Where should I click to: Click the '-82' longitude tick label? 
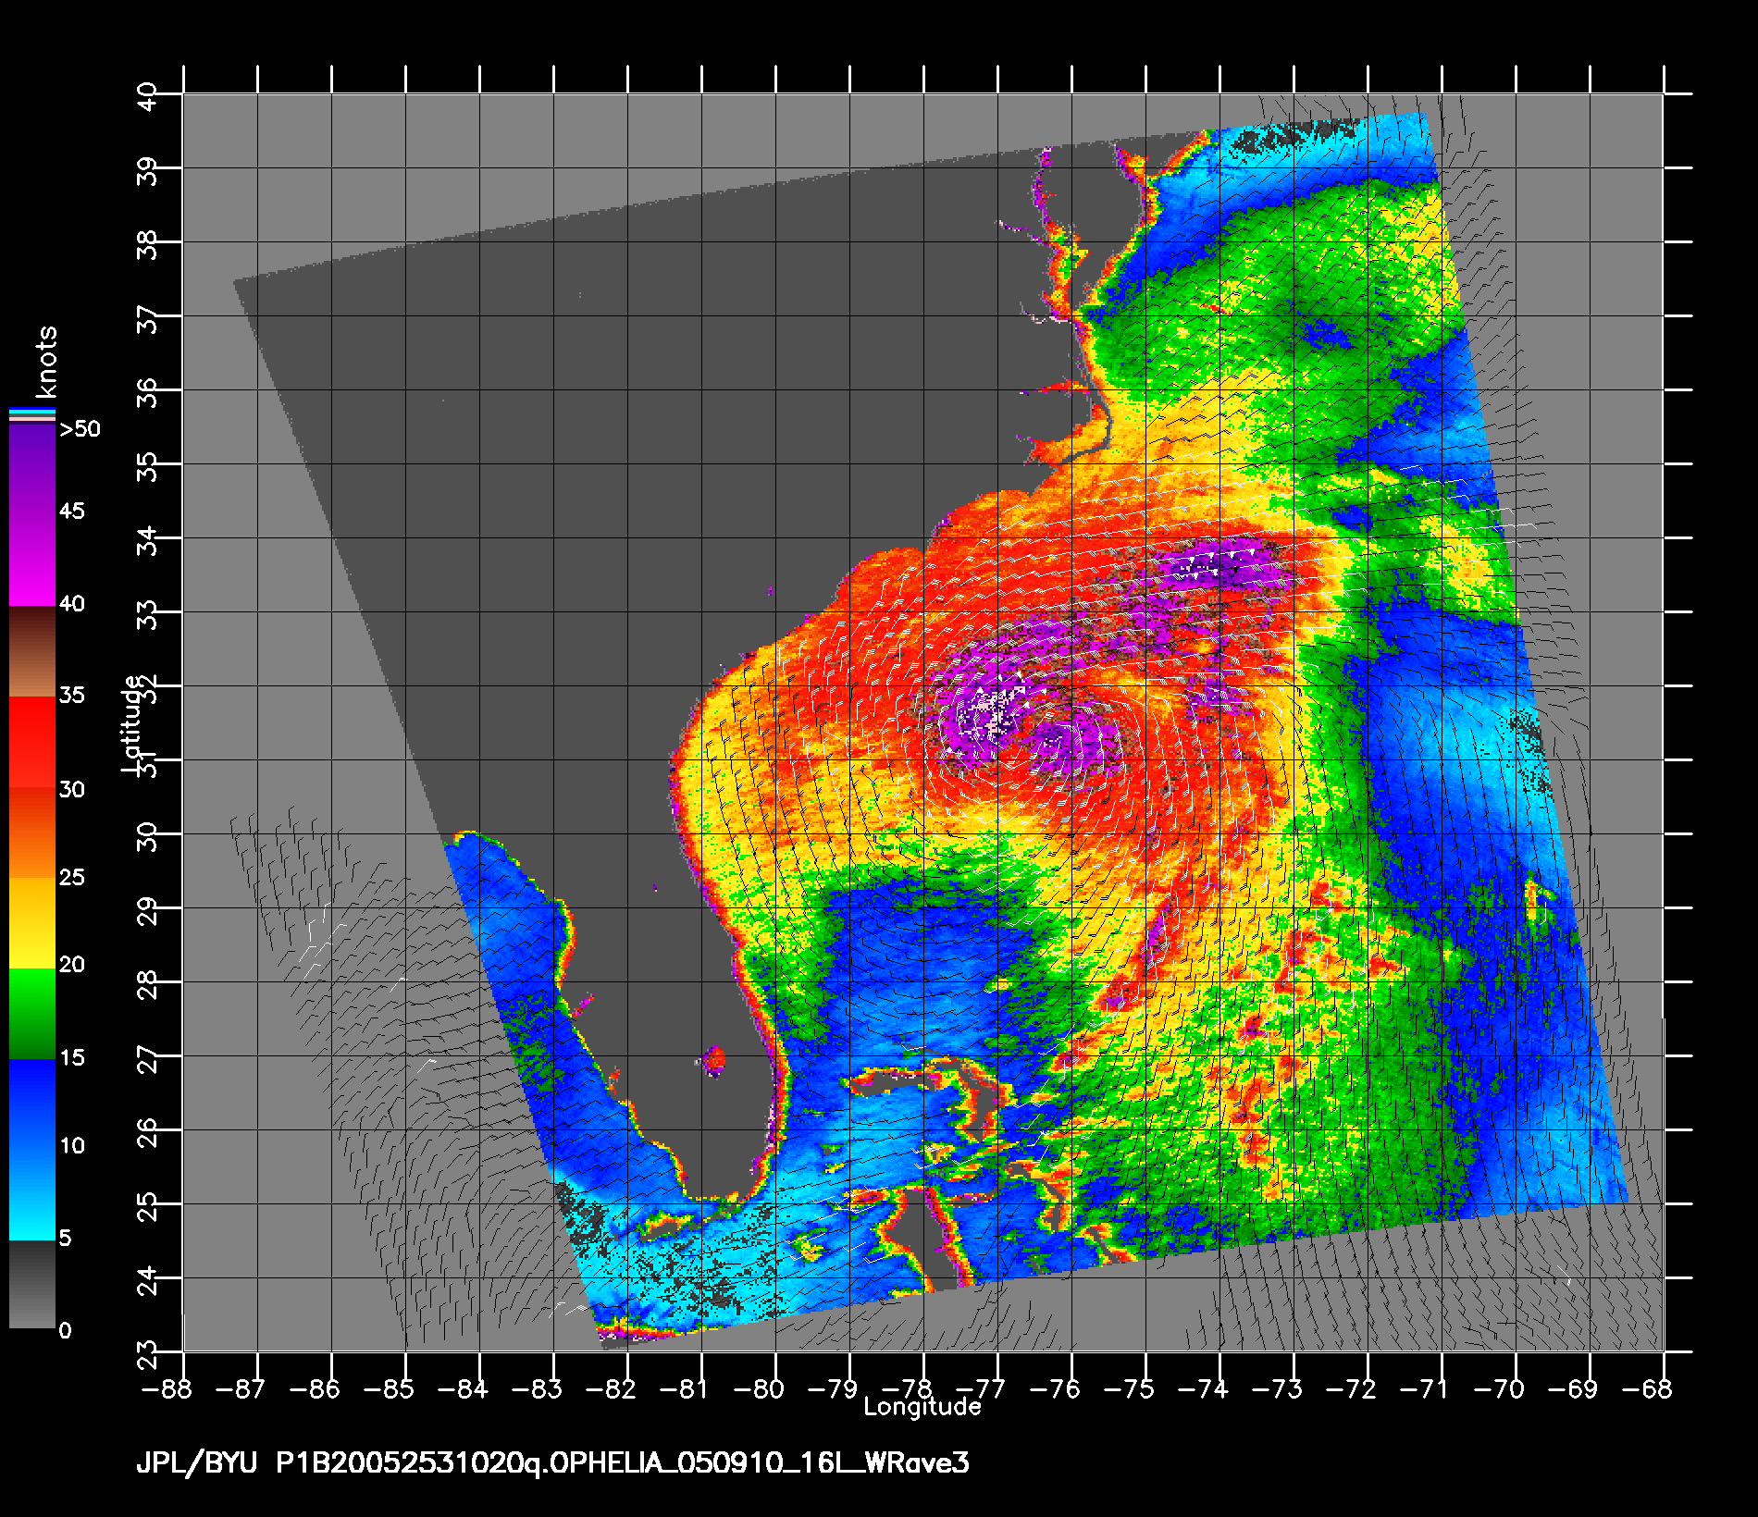pos(611,1389)
